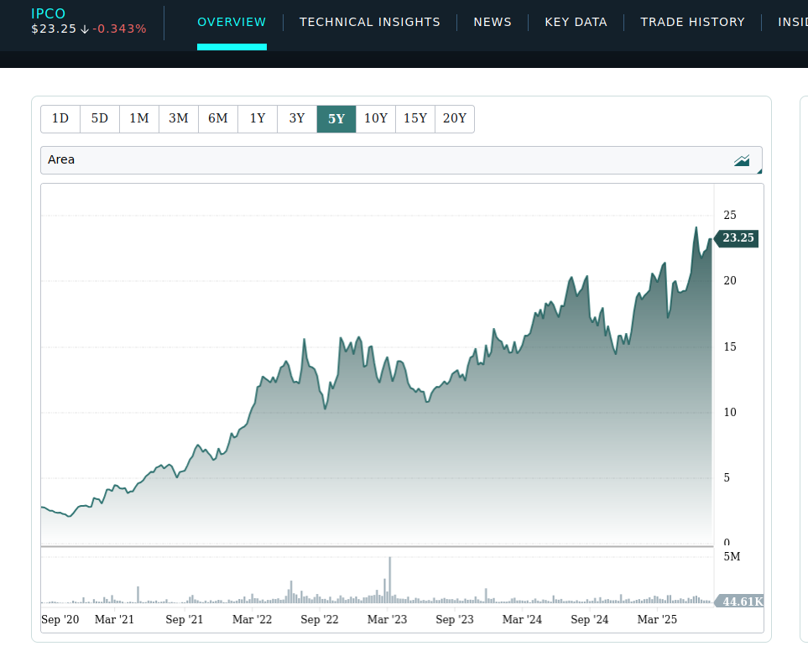Open the Key Data tab
Screen dimensions: 808x646
click(x=576, y=23)
